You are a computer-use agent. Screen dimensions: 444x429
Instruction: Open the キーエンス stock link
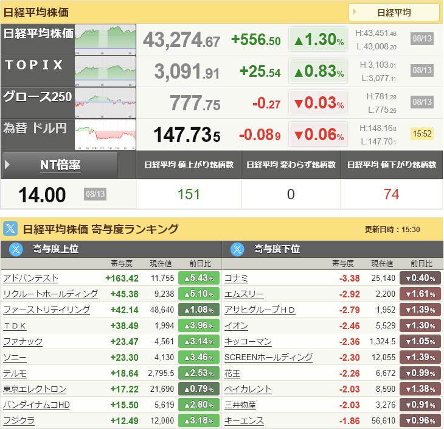click(x=244, y=420)
